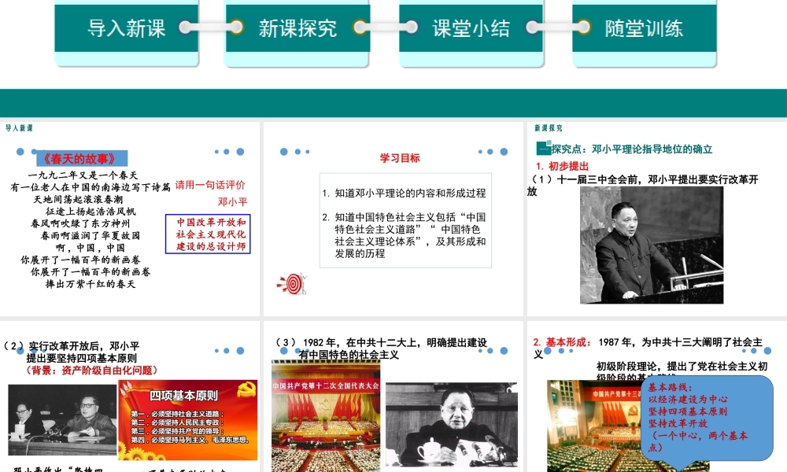This screenshot has width=787, height=472.
Task: Go to the 随堂训练 tab
Action: 644,29
